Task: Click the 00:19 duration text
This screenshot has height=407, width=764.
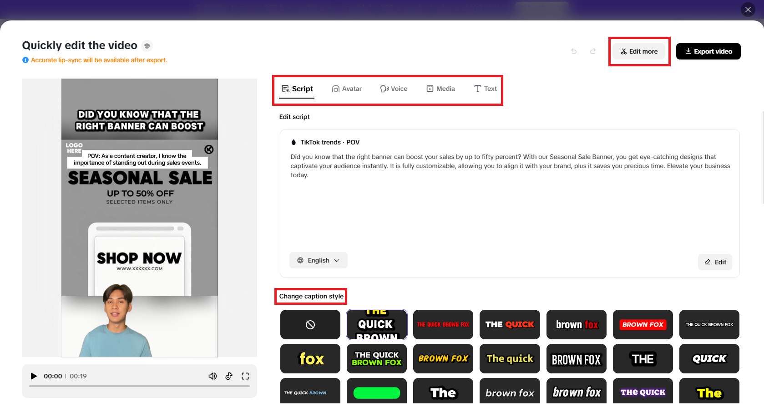Action: point(78,376)
